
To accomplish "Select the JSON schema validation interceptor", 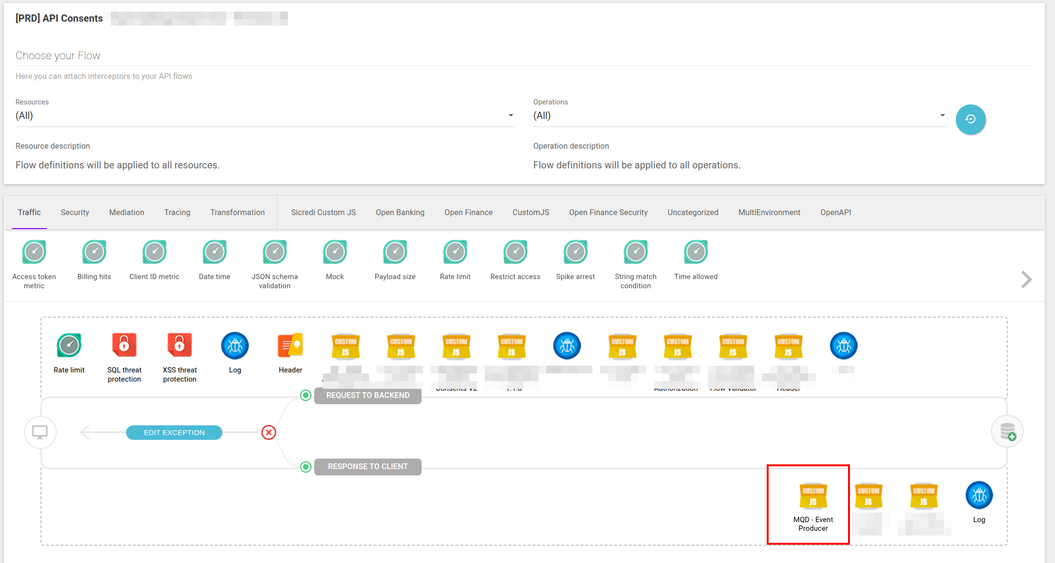I will pos(275,252).
